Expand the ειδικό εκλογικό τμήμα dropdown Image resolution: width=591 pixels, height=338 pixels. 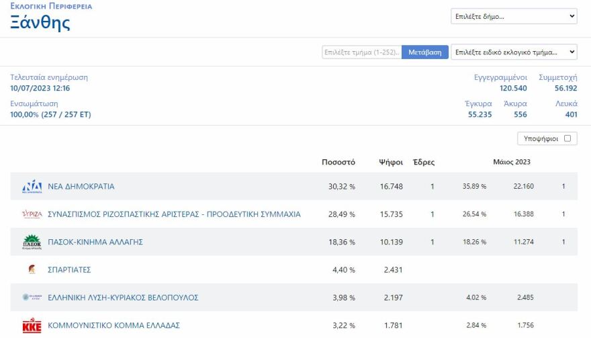pos(514,52)
